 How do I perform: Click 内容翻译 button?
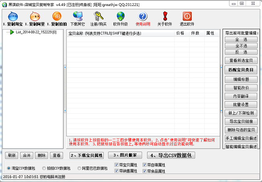click(x=241, y=96)
